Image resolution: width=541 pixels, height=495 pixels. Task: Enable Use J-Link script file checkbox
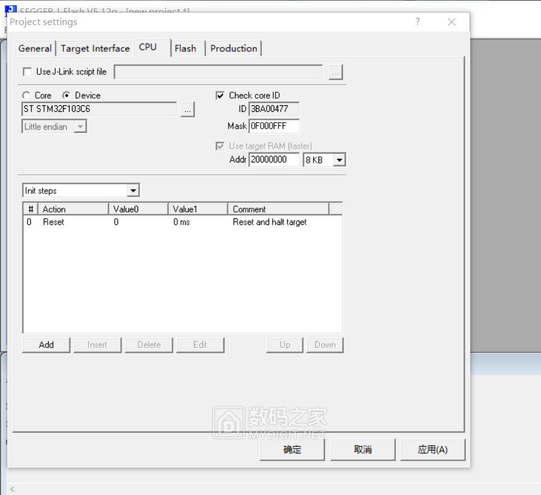point(27,72)
